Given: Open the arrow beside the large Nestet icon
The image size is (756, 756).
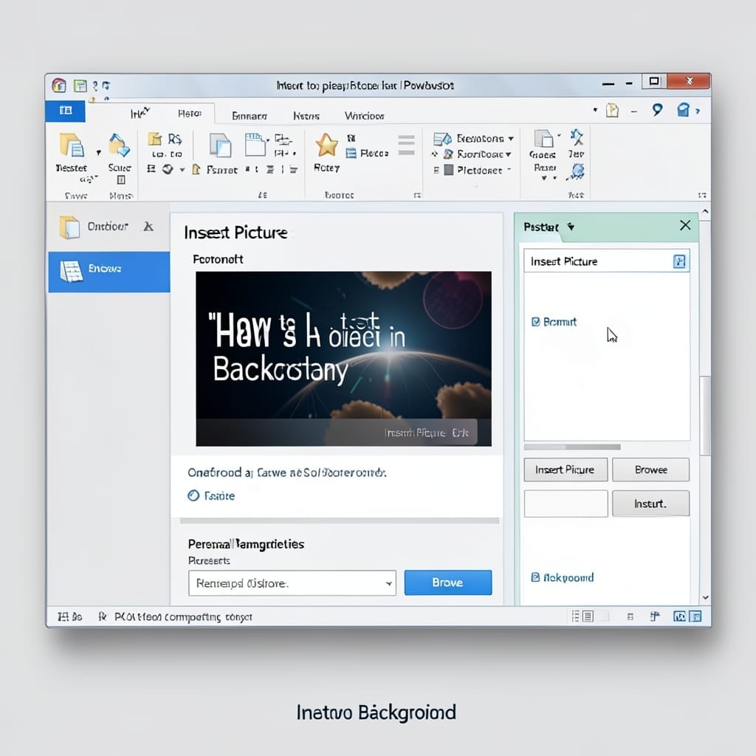Looking at the screenshot, I should [x=98, y=153].
